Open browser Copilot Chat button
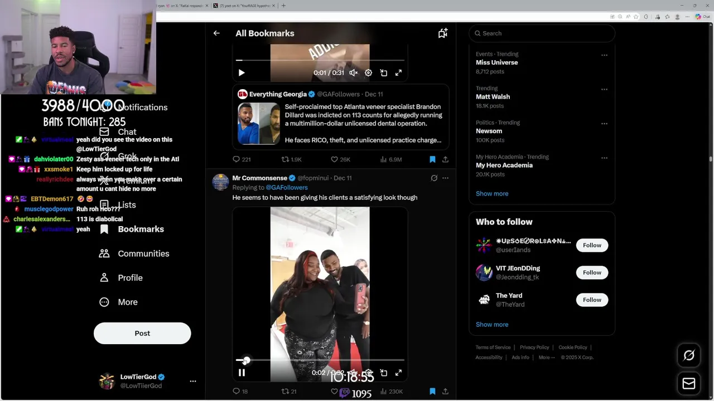Screen dimensions: 714x401 [x=702, y=17]
